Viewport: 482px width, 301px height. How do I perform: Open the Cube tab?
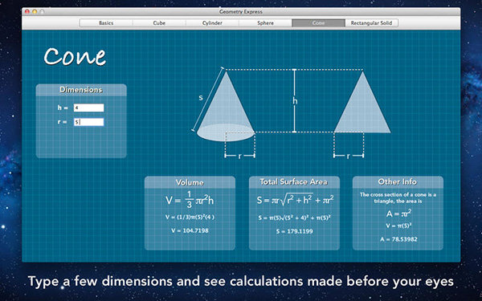[159, 23]
